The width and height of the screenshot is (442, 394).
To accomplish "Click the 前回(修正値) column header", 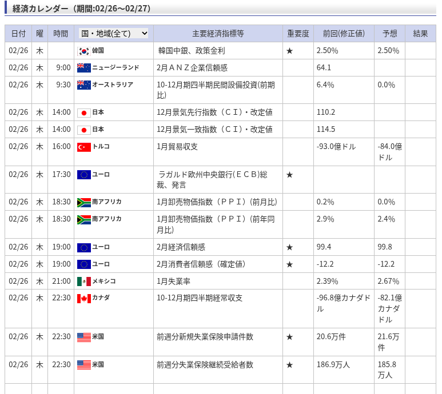I will tap(344, 34).
